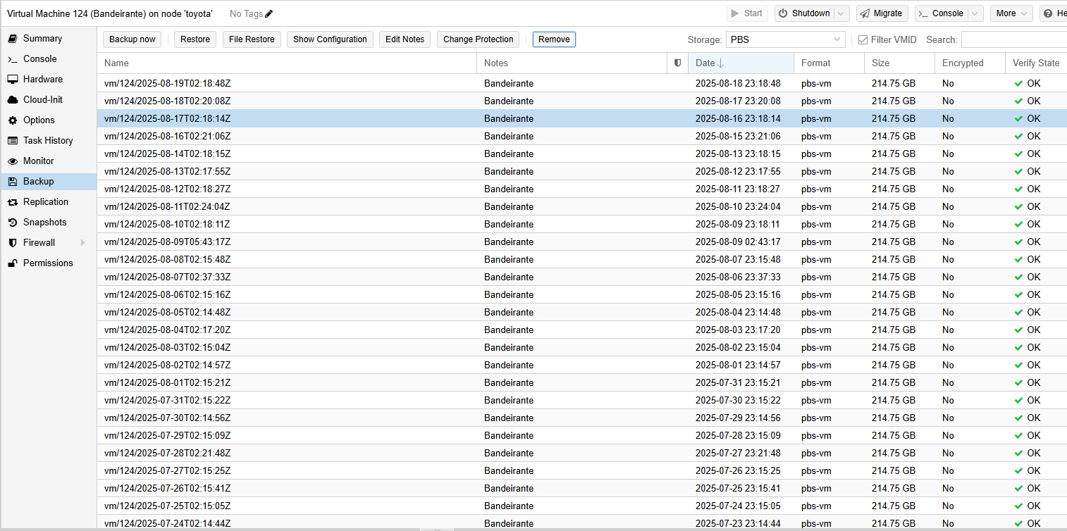Expand the Shutdown options dropdown arrow
This screenshot has width=1067, height=531.
tap(841, 13)
